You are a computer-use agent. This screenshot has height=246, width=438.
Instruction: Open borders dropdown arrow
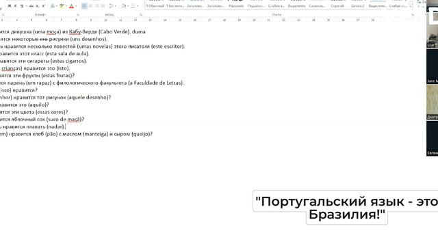(x=138, y=6)
